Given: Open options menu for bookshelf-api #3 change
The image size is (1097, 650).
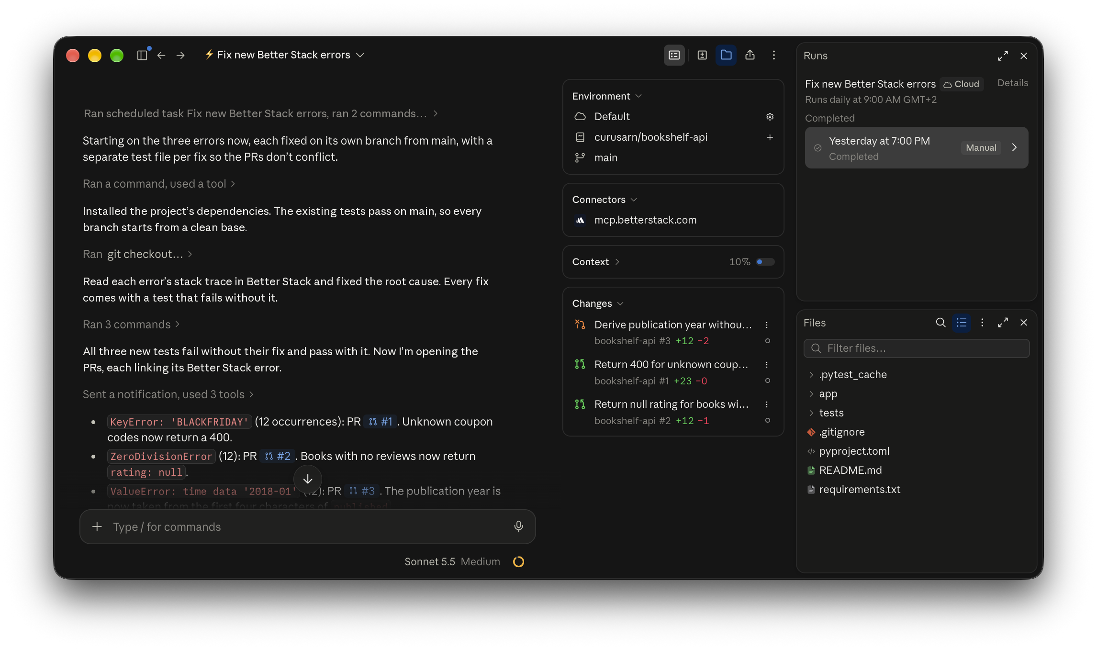Looking at the screenshot, I should (x=767, y=325).
